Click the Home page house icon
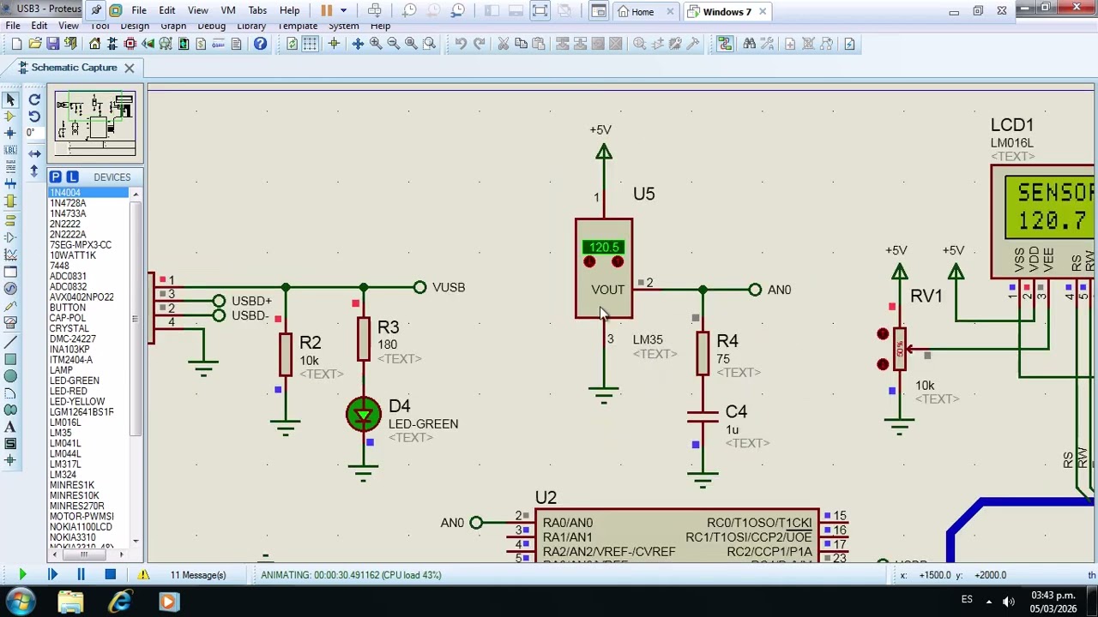This screenshot has height=617, width=1098. point(94,44)
